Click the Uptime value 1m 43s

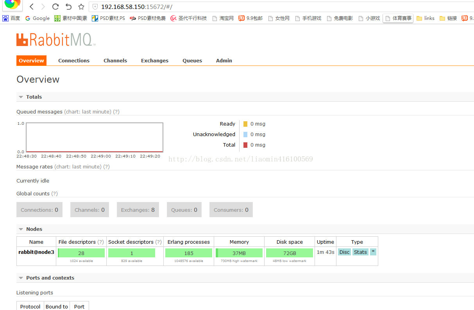pos(326,252)
